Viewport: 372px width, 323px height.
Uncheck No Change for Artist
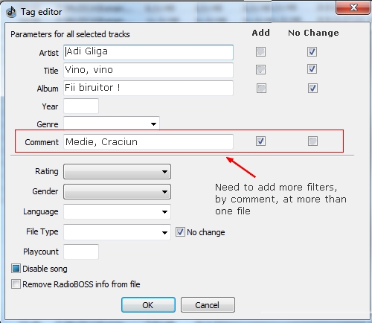tap(312, 52)
